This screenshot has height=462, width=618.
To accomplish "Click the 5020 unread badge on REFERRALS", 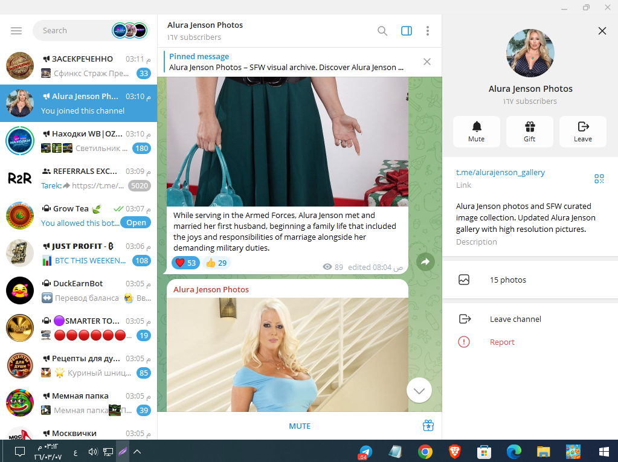I will point(140,185).
